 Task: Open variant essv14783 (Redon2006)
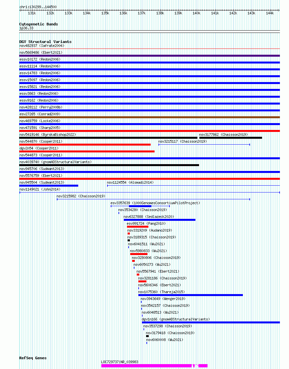[40, 73]
